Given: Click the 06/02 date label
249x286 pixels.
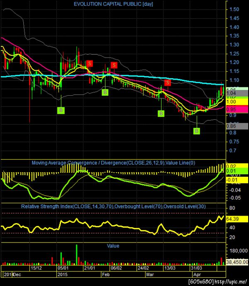Looking at the screenshot, I should coord(117,268).
